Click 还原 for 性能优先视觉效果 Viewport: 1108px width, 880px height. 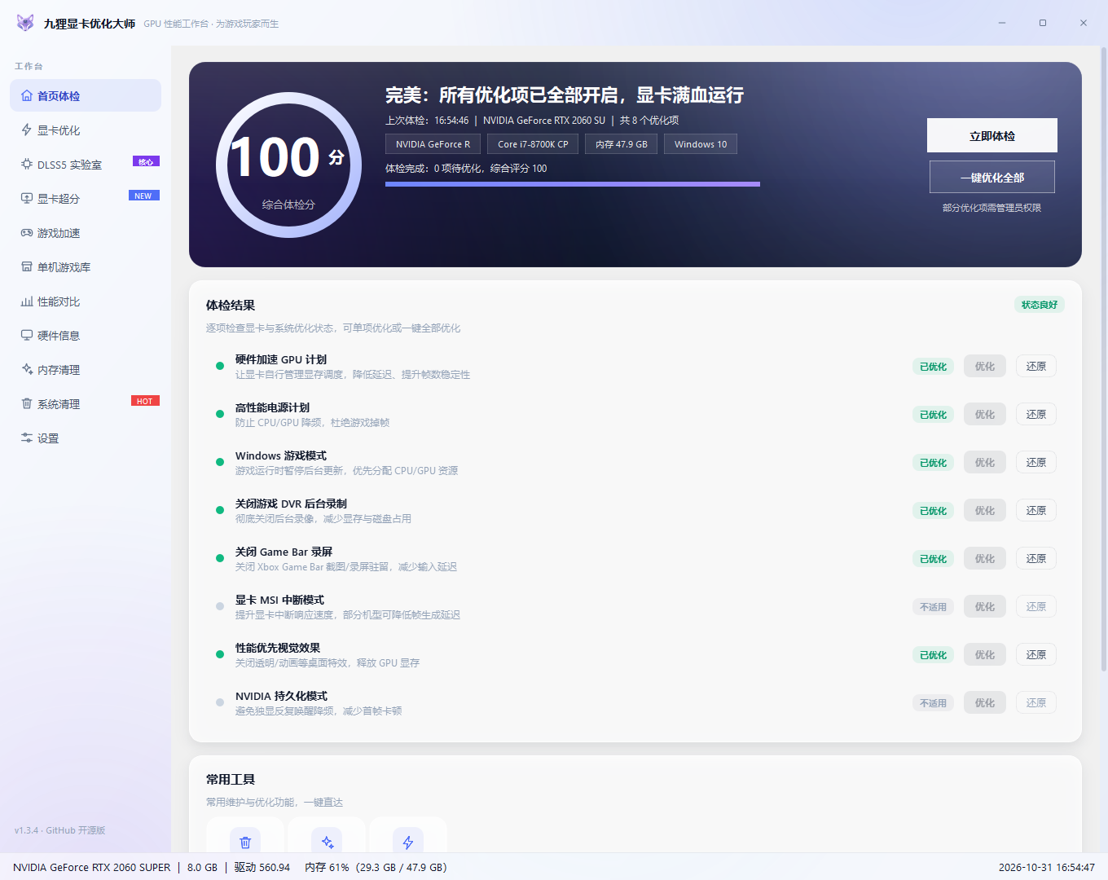tap(1036, 654)
